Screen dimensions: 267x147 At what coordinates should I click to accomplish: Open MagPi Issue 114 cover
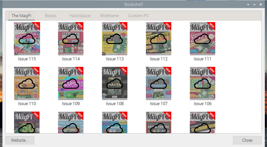(71, 39)
